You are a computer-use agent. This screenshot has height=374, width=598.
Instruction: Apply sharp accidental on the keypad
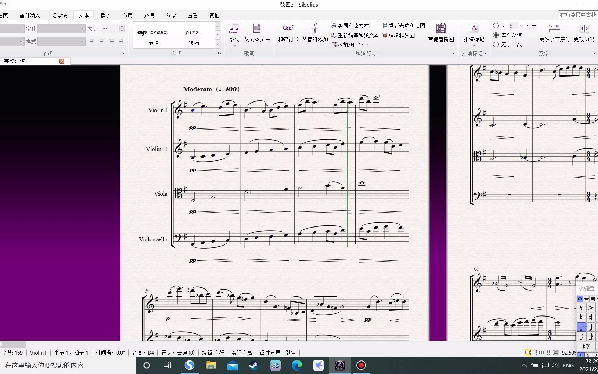click(x=591, y=317)
